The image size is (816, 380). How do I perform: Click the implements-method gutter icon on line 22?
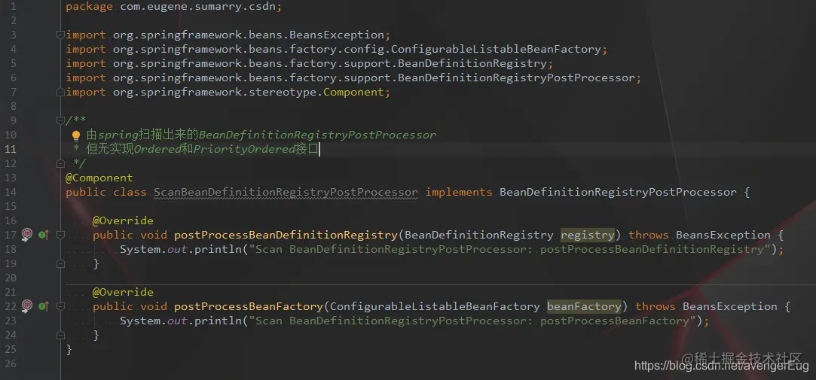(43, 306)
